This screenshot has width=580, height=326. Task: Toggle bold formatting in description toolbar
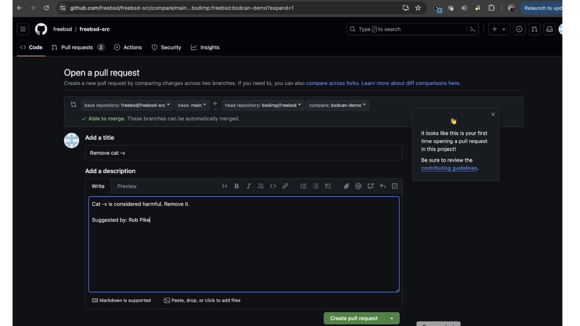pyautogui.click(x=237, y=186)
